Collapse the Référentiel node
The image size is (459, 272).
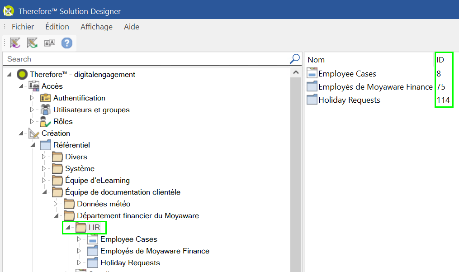[x=33, y=145]
